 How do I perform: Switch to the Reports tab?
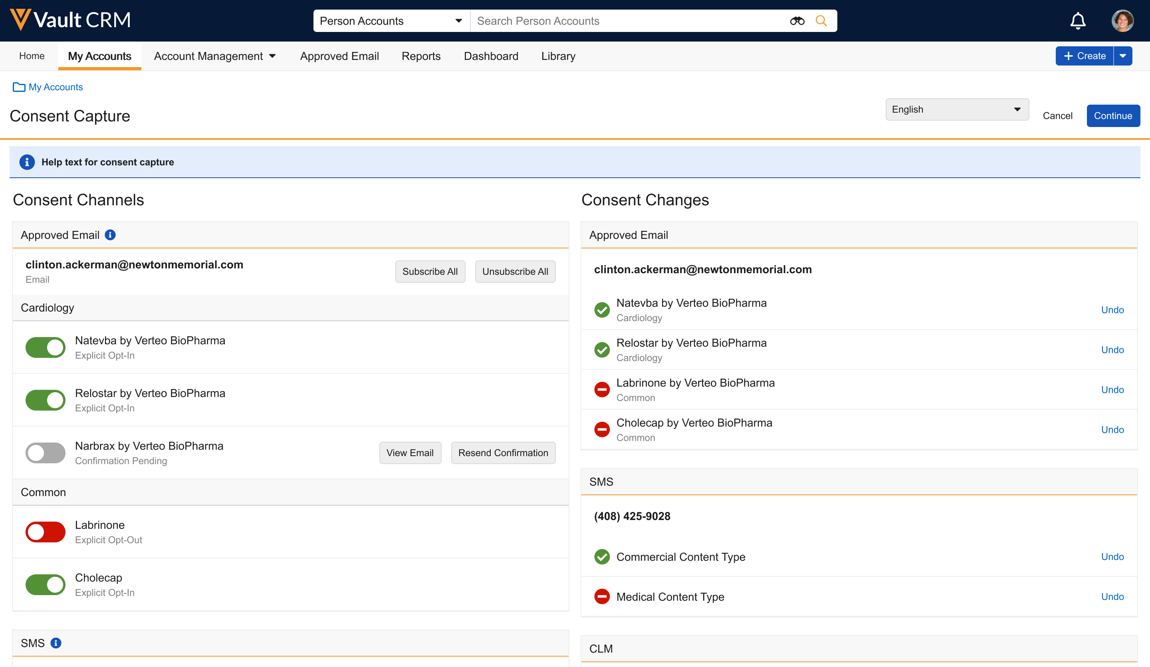click(x=421, y=56)
